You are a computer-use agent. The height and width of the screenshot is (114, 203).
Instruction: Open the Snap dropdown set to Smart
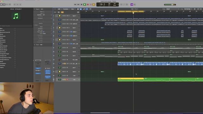tap(173, 9)
